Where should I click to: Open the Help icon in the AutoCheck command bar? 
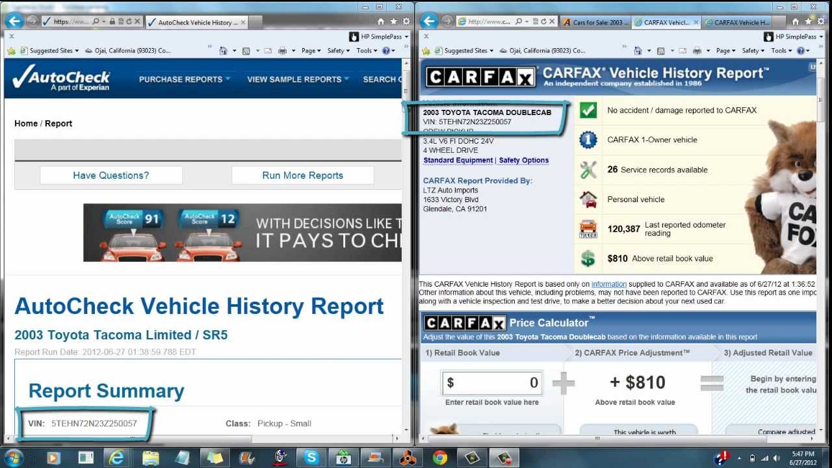pos(386,51)
